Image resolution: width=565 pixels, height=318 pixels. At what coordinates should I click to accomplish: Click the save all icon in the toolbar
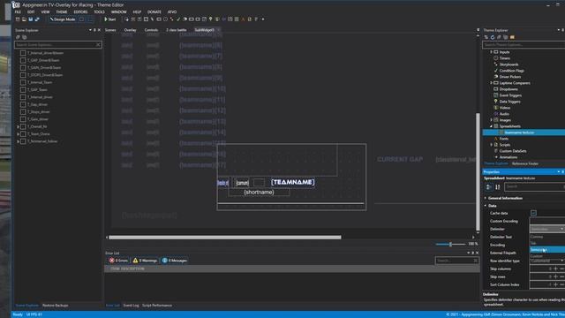(37, 19)
